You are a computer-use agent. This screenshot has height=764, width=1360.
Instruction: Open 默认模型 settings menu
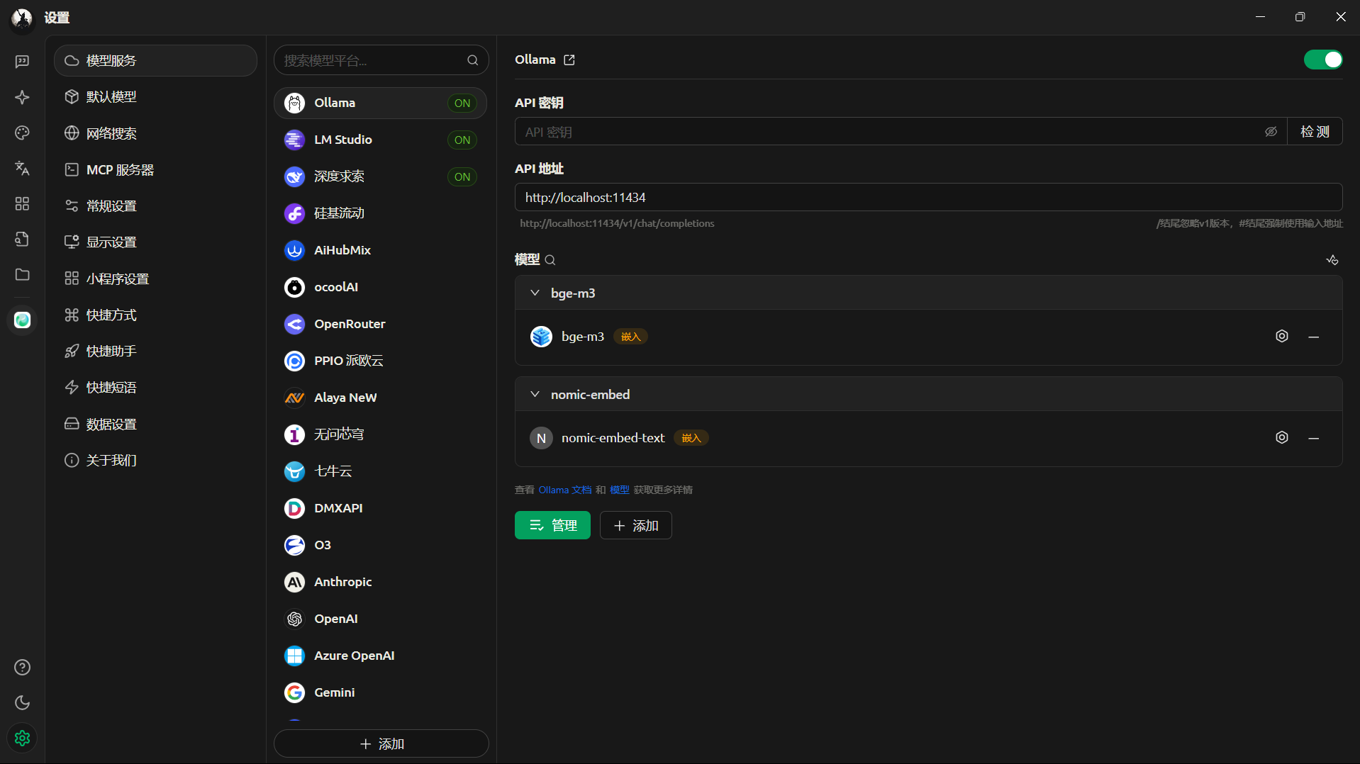click(x=155, y=97)
